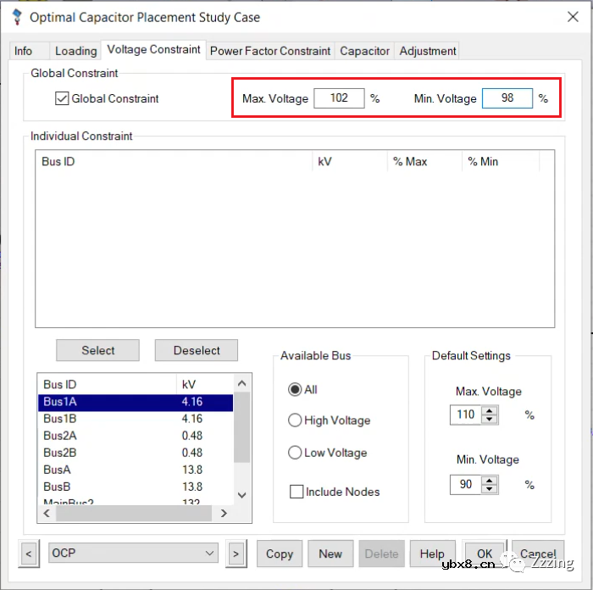Viewport: 593px width, 590px height.
Task: Close the Optimal Capacitor Placement dialog
Action: (571, 17)
